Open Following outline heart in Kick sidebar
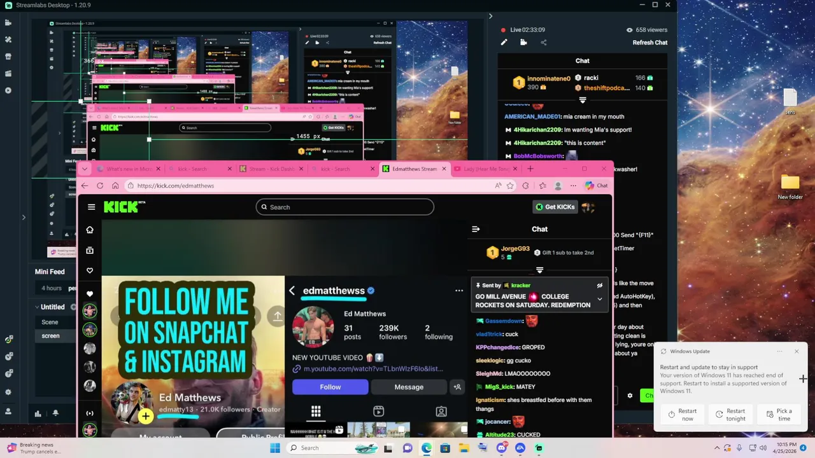This screenshot has height=458, width=815. (x=90, y=271)
